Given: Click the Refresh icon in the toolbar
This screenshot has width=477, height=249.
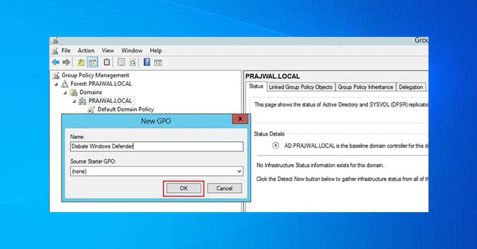Looking at the screenshot, I should point(133,62).
